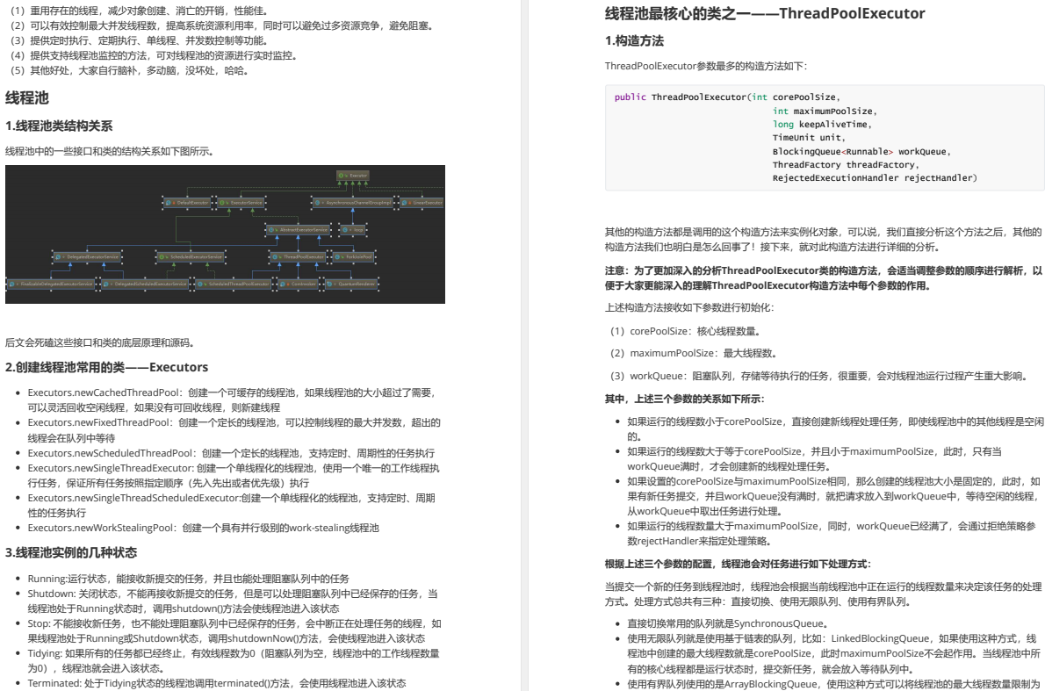Click item (3) workQueue: 阻塞队列
This screenshot has width=1045, height=691.
(x=819, y=376)
